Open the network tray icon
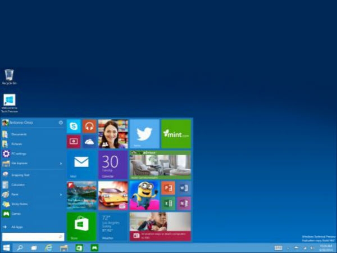The image size is (337, 253). point(304,248)
